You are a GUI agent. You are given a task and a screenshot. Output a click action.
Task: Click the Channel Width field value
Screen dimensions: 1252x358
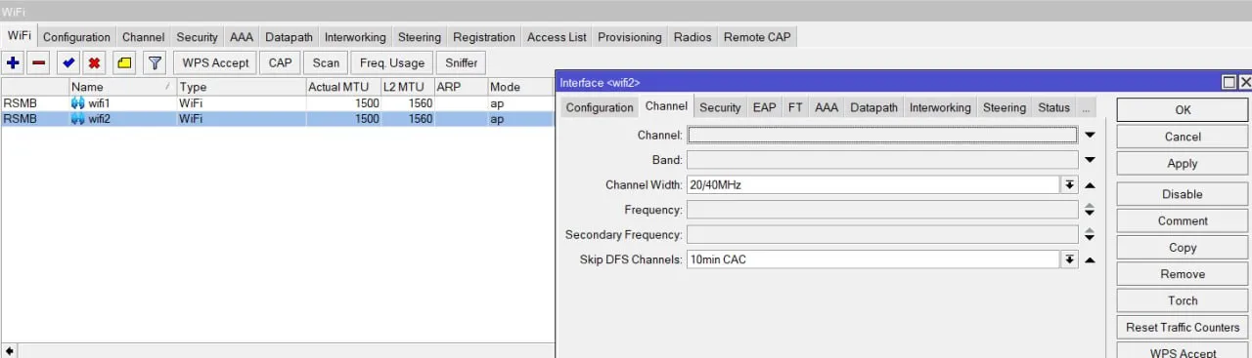pos(873,184)
